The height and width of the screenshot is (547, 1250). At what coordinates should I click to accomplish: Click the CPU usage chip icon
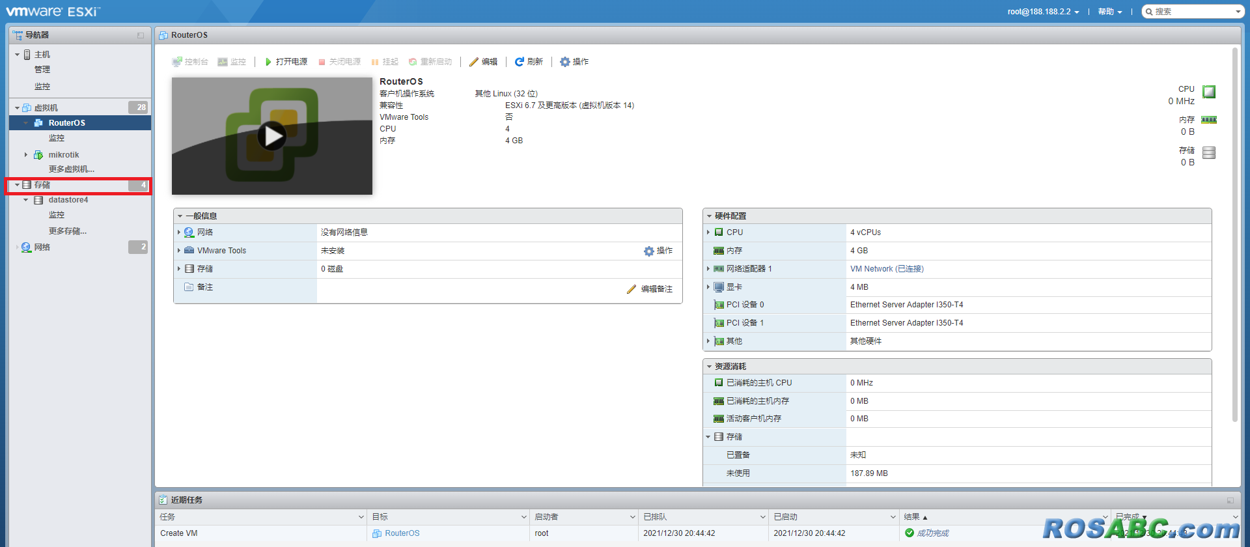pos(1209,92)
